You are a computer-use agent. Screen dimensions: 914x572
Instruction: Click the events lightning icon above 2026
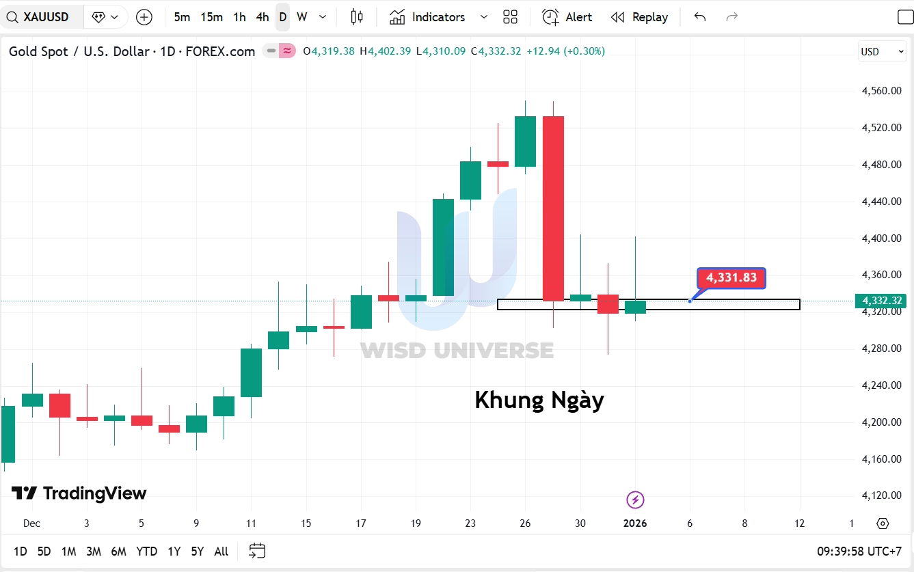635,500
